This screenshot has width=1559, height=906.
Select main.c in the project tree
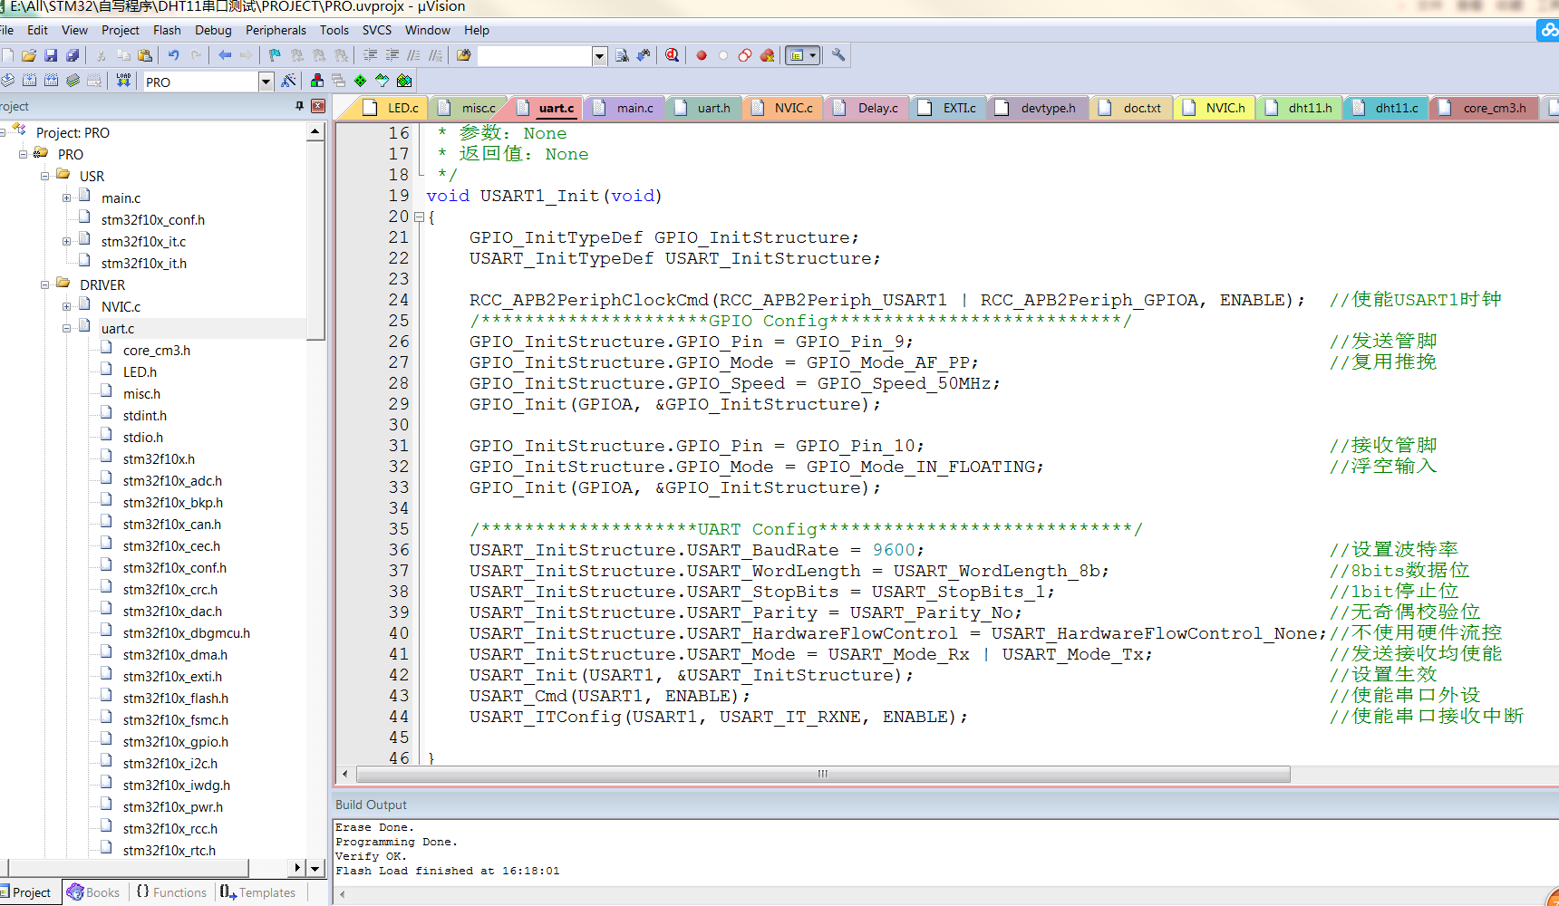(121, 198)
